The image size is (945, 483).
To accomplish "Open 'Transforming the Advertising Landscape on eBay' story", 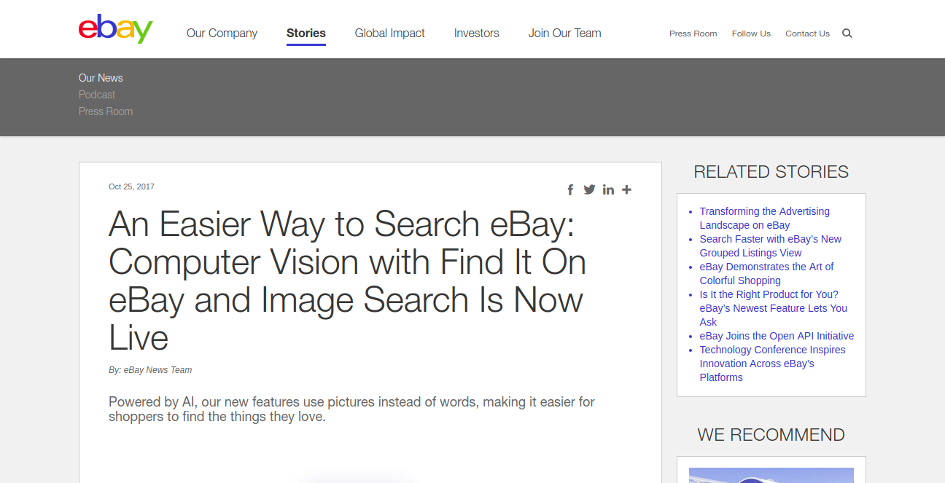I will point(765,218).
